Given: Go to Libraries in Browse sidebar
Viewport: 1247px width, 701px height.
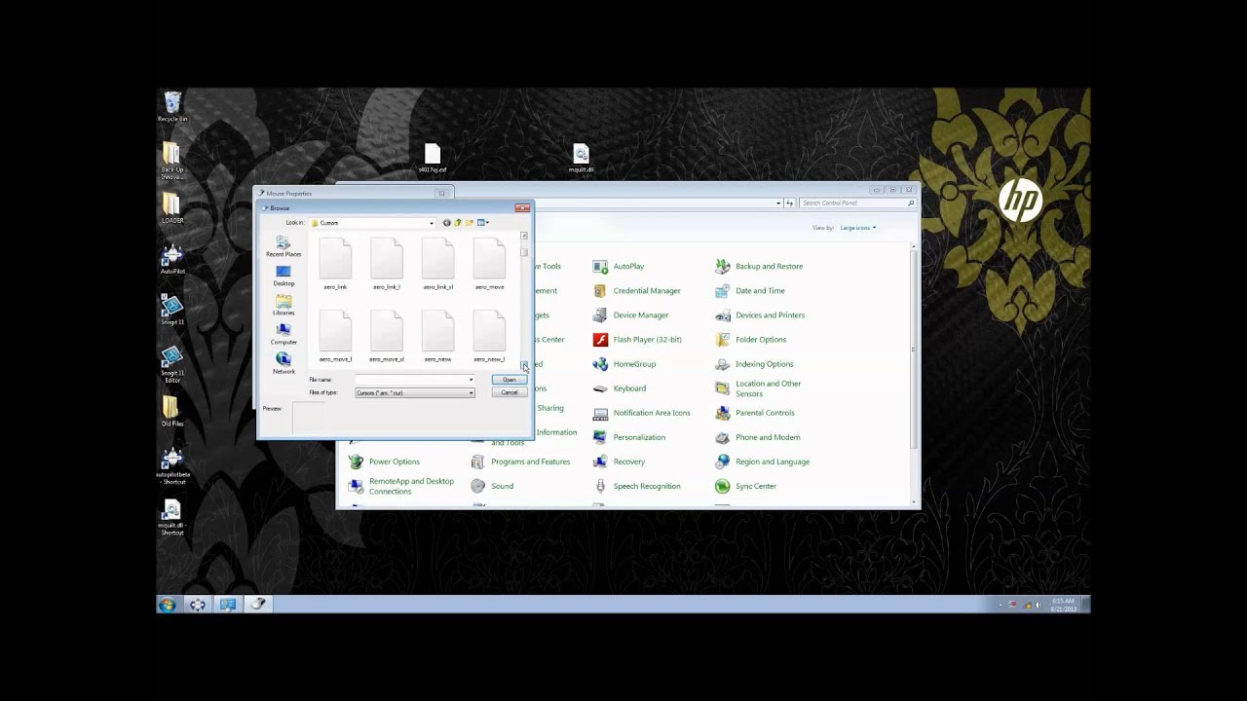Looking at the screenshot, I should click(x=283, y=305).
